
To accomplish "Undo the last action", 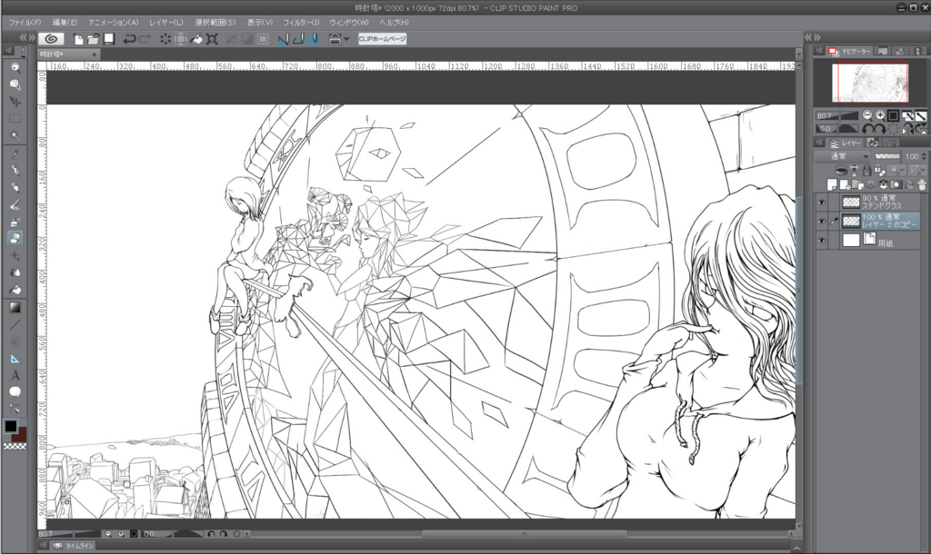I will click(x=129, y=39).
